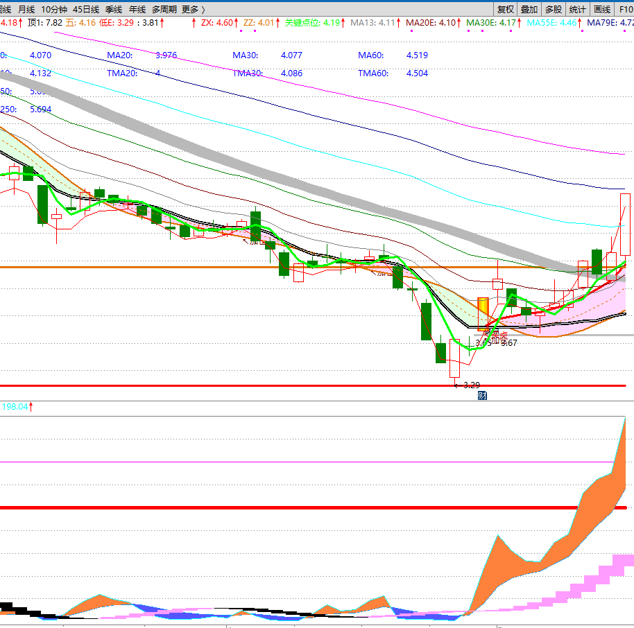Click the 3.67 price annotation
The width and height of the screenshot is (634, 628).
[509, 343]
